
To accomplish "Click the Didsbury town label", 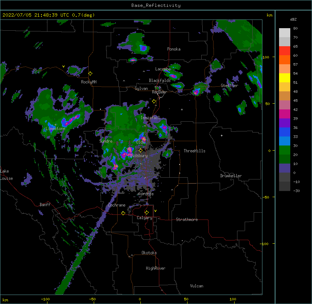I will [x=139, y=156].
